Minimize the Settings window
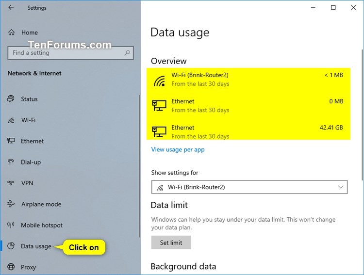 click(313, 8)
